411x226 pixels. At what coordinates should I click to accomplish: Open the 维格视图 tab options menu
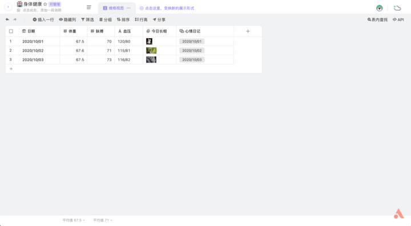(x=128, y=8)
